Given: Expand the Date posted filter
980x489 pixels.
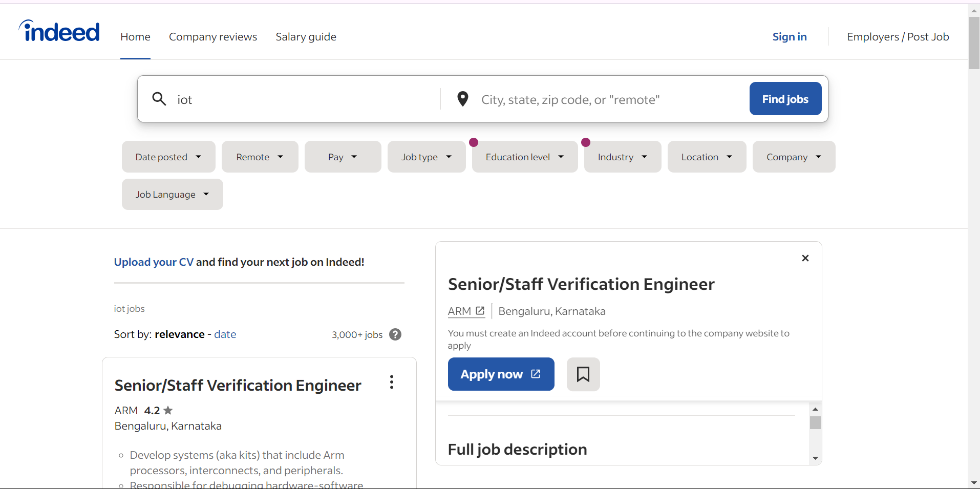Looking at the screenshot, I should [168, 157].
